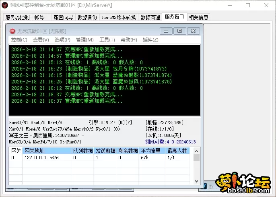Select the 数据清理 tab

pos(150,17)
